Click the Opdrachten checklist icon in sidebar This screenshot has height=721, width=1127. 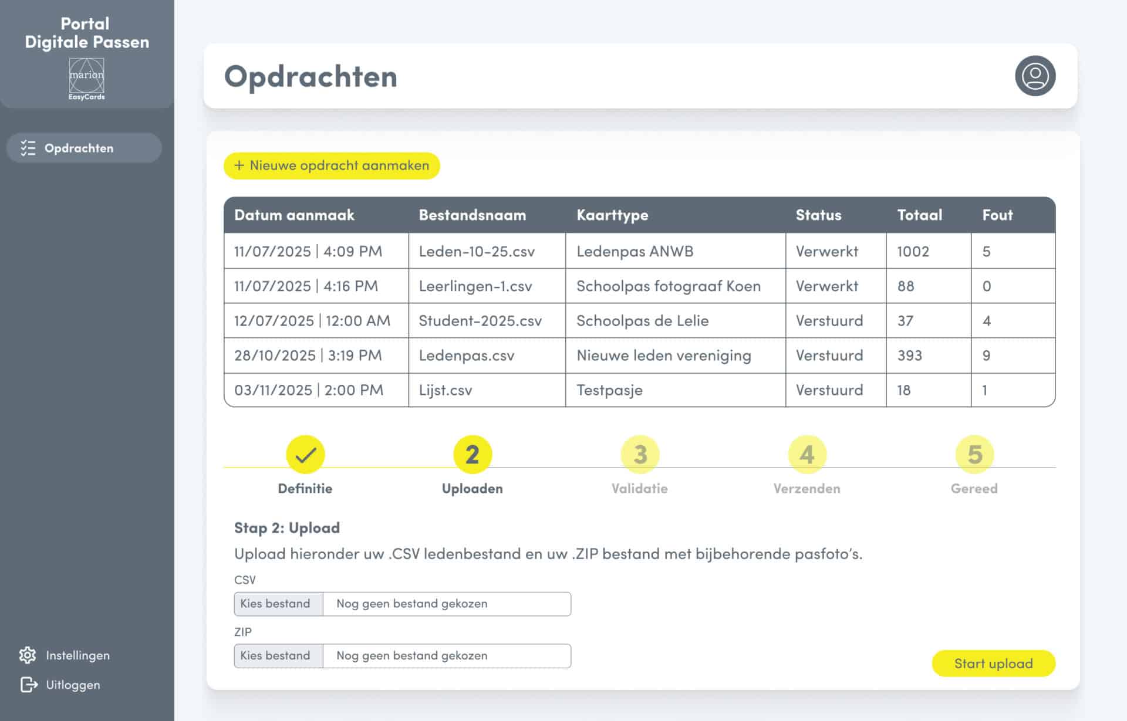click(x=28, y=148)
